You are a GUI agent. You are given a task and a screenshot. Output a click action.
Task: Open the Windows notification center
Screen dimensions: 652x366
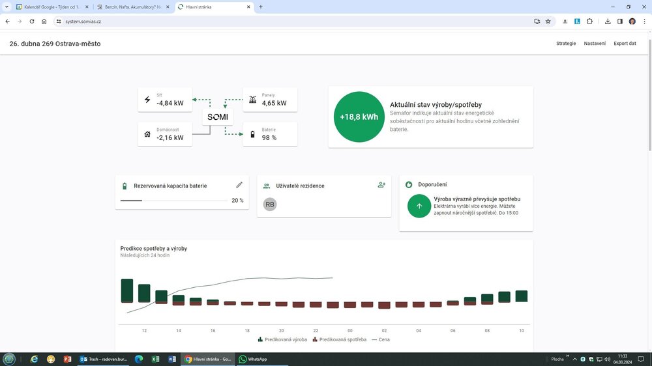(x=641, y=359)
